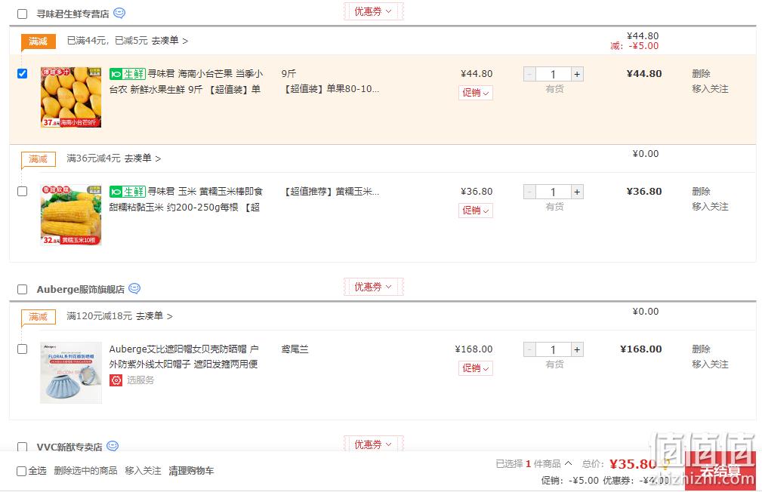762x492 pixels.
Task: Delete the corn item from the cart
Action: (702, 192)
